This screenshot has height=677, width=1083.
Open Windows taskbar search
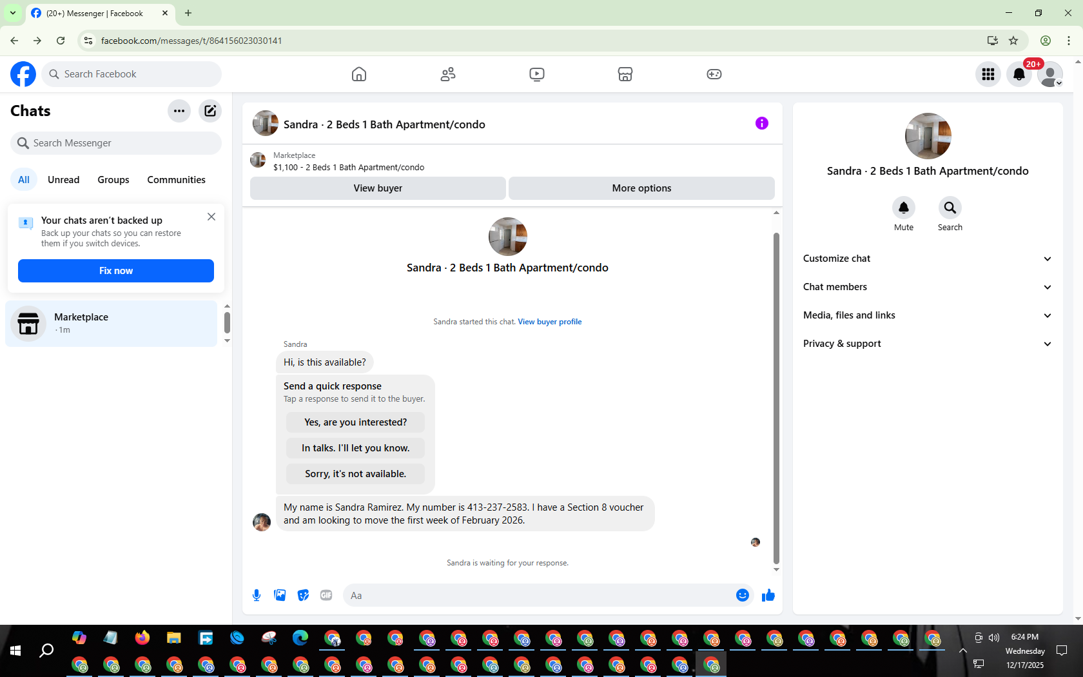tap(46, 651)
